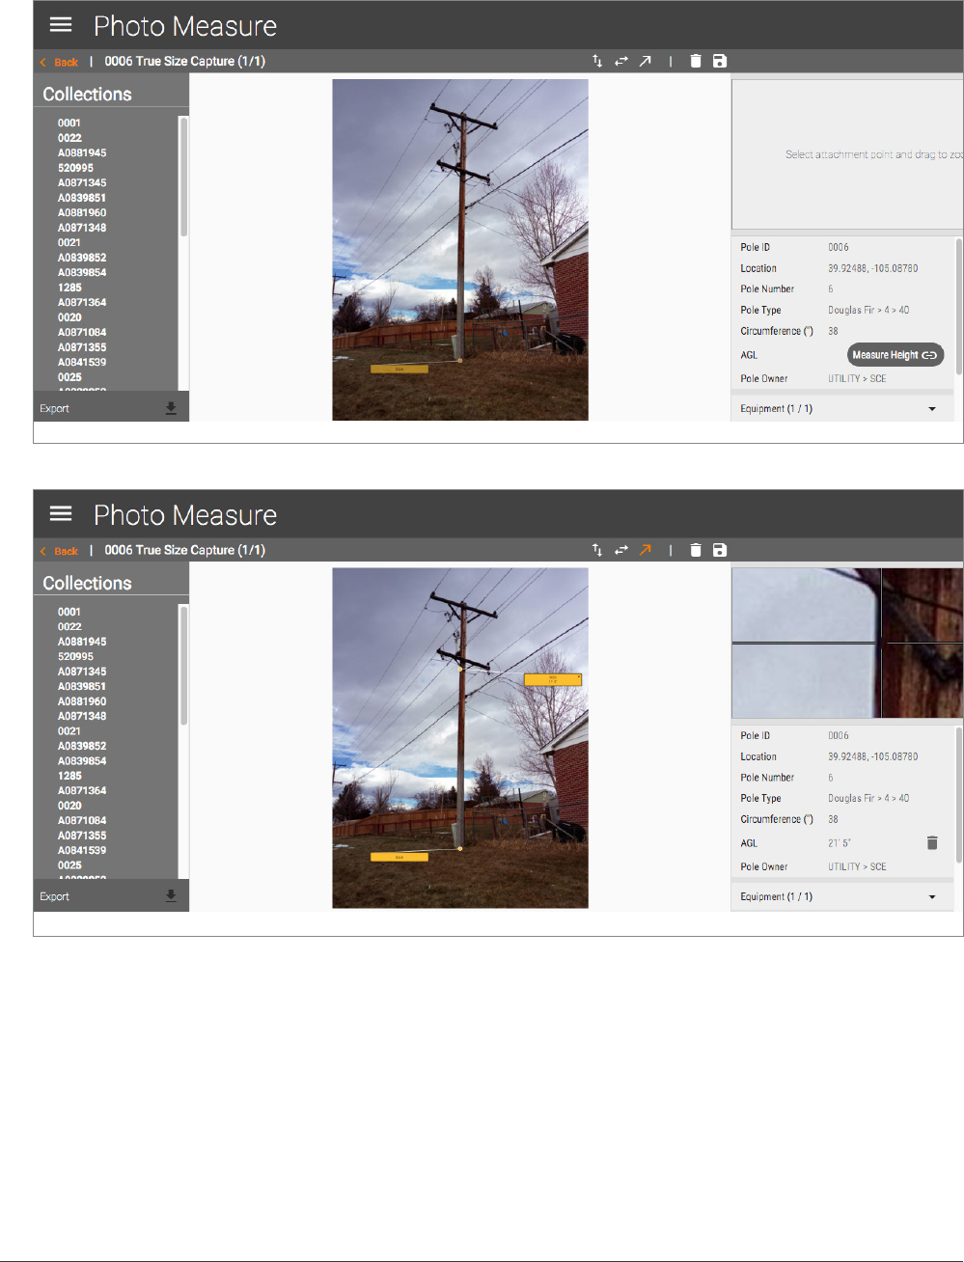Click Export label in lower screenshot
Screen dimensions: 964x1262
pos(54,897)
